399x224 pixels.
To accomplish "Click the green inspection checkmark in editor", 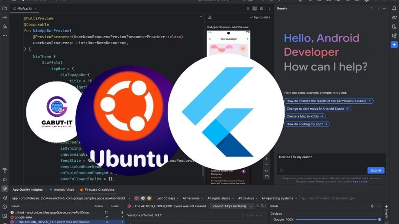I will pyautogui.click(x=201, y=17).
